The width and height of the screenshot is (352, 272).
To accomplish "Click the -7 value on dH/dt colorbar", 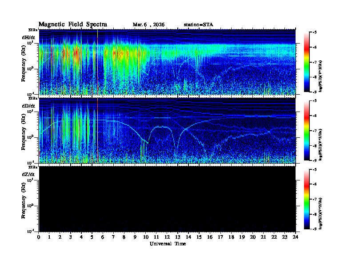I will [315, 62].
